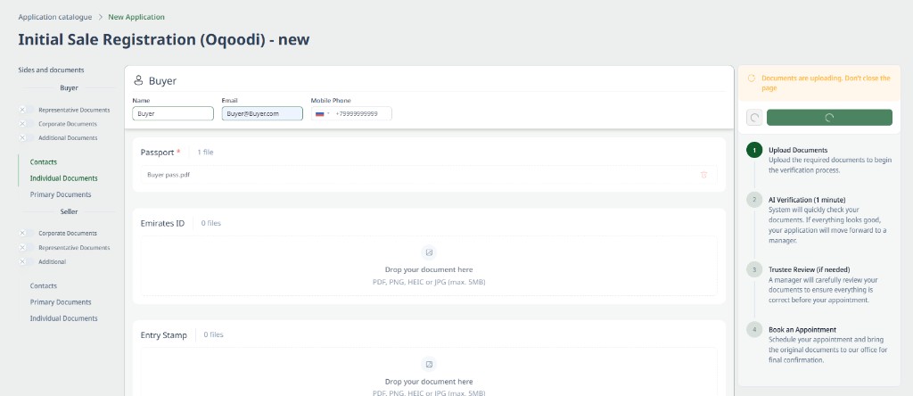Toggle Seller Representative Documents switch

[26, 248]
